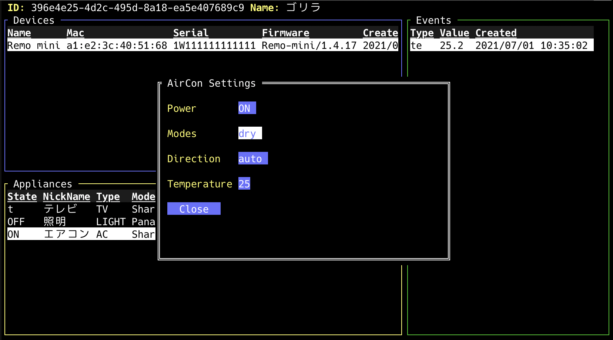
Task: Open the Temperature dropdown showing 25
Action: [x=244, y=184]
